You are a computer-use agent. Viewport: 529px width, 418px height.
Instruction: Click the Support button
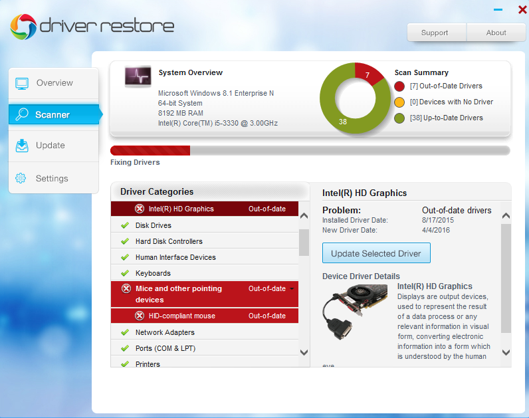tap(437, 33)
